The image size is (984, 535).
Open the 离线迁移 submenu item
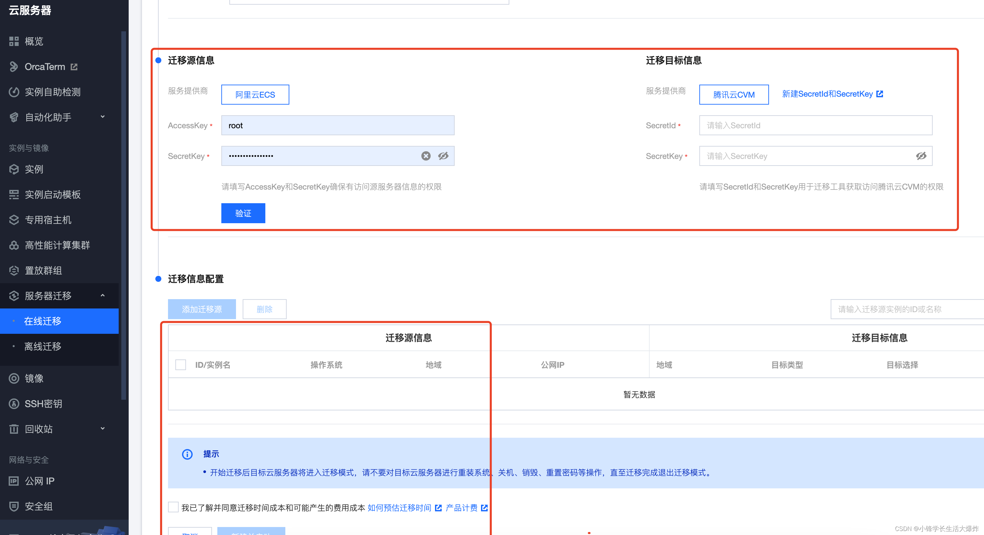[42, 346]
